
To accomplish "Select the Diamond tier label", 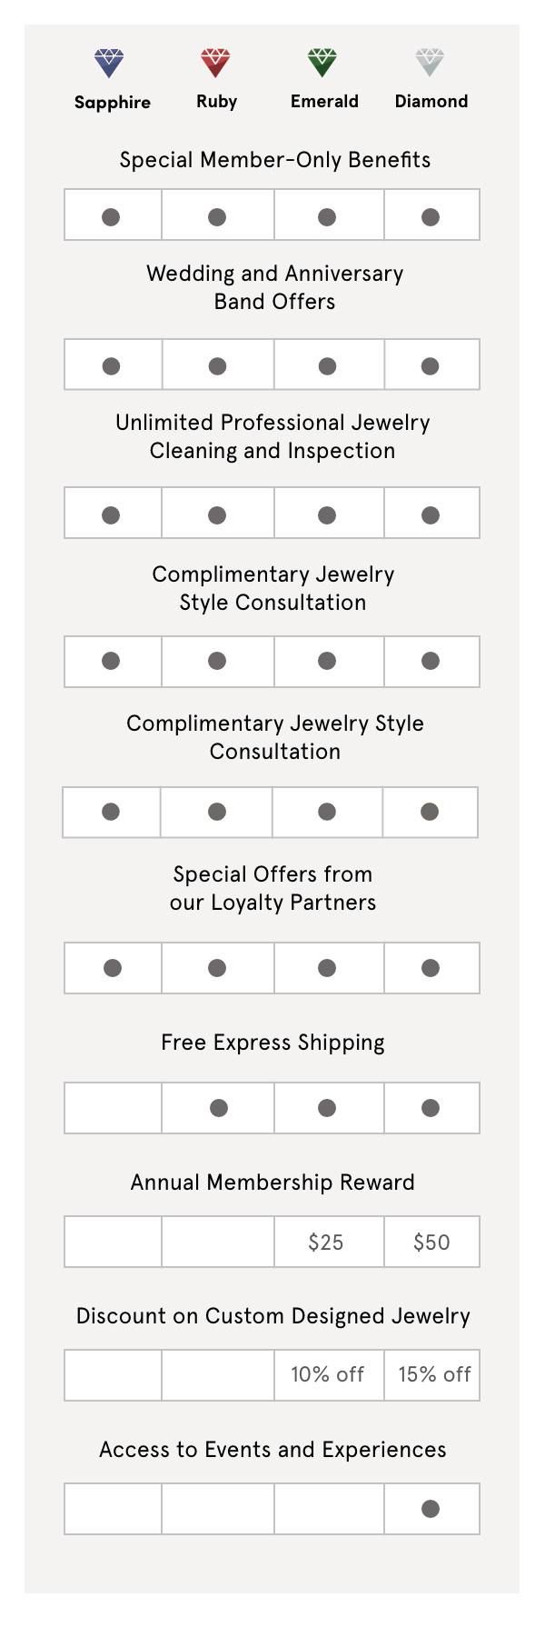I will [431, 101].
